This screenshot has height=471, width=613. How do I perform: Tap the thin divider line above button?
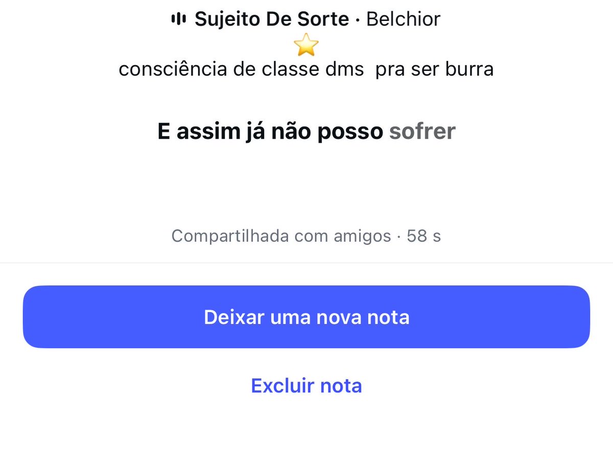click(306, 263)
